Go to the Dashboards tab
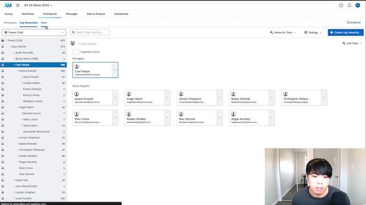366x205 pixels. (x=121, y=14)
